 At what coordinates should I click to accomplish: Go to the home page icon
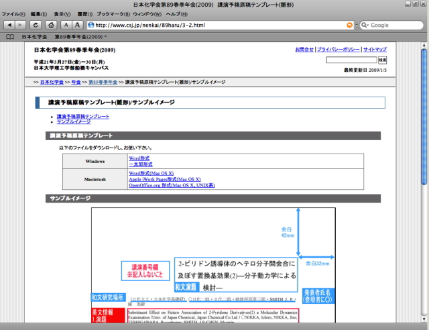51,25
